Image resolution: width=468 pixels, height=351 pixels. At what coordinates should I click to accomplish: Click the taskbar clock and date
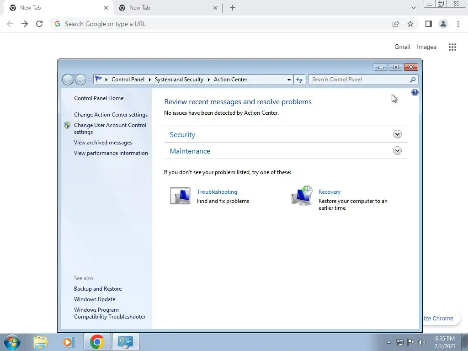(445, 342)
